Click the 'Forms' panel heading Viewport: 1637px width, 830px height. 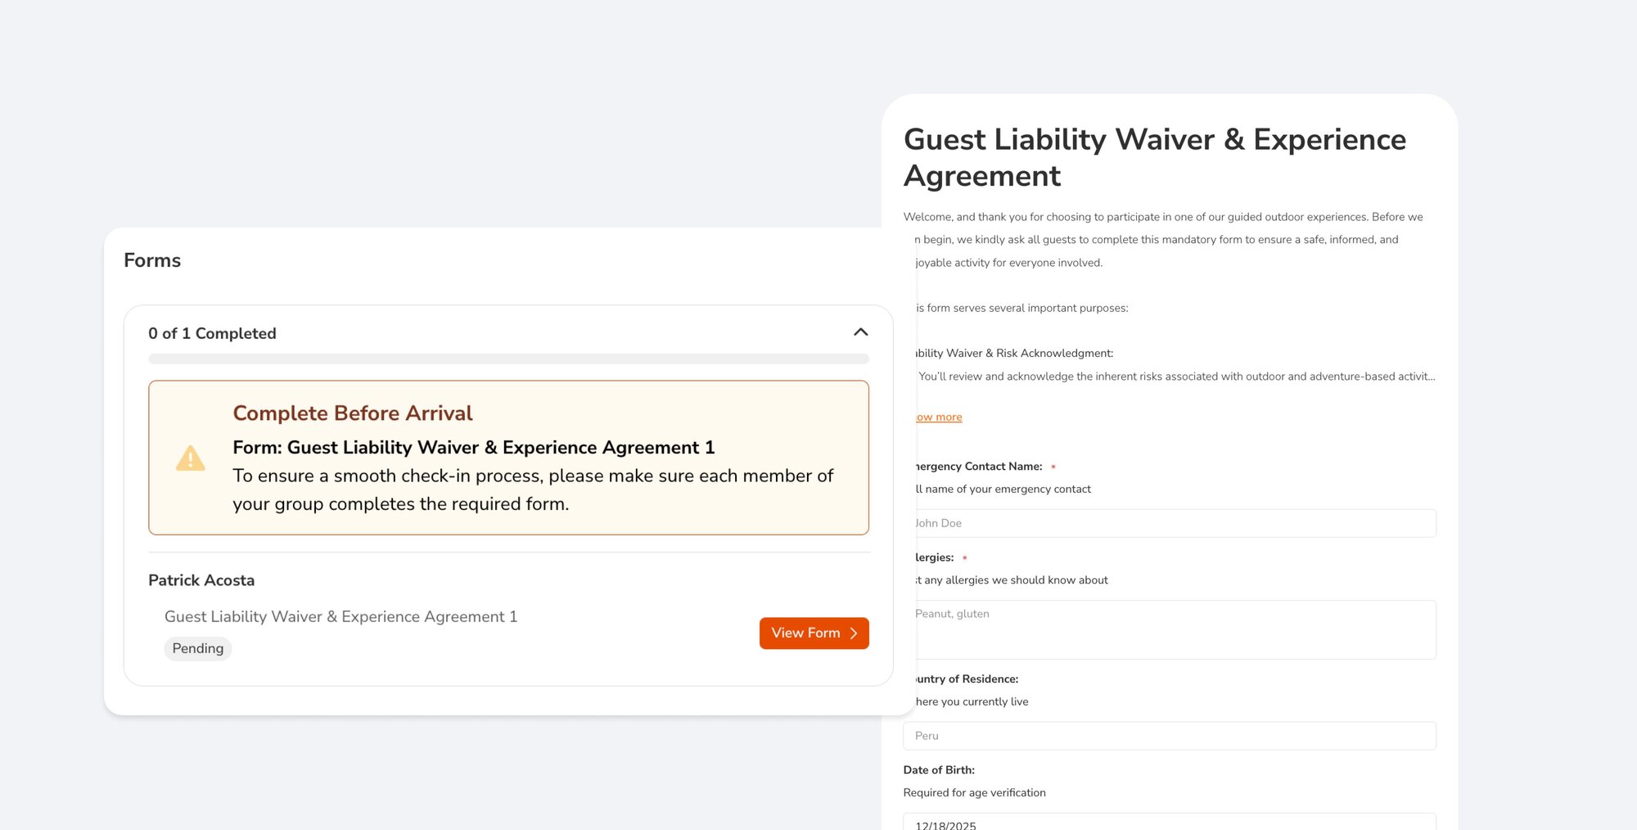click(152, 259)
